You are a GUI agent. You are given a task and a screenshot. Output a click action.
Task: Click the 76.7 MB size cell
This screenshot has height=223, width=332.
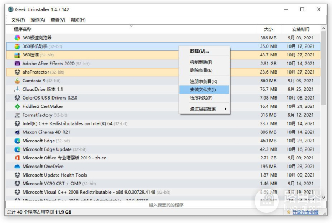(268, 90)
